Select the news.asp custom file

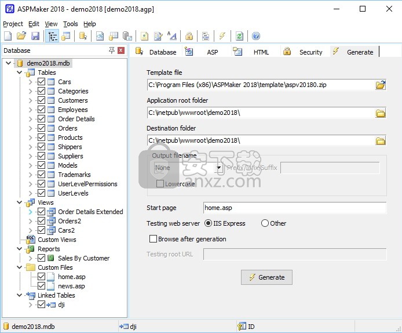71,286
